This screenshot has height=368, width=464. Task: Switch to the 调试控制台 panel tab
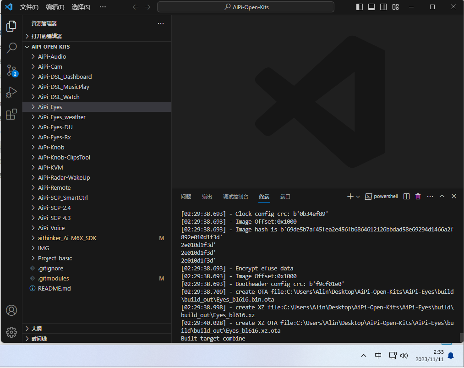[x=235, y=197]
